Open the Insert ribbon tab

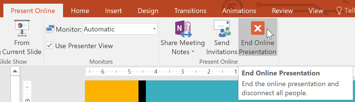pos(113,11)
